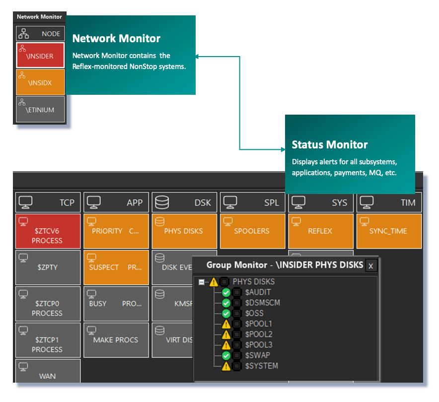The width and height of the screenshot is (439, 402).
Task: Toggle the $POOL3 checkbox
Action: coord(236,345)
